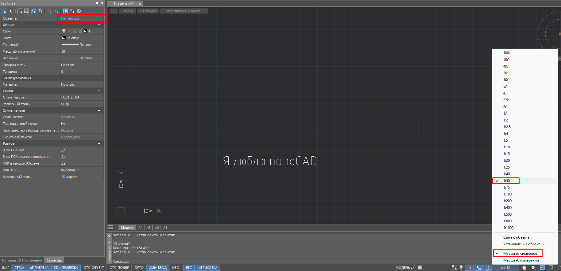
Task: Activate the pan hand tool
Action: pos(524,268)
